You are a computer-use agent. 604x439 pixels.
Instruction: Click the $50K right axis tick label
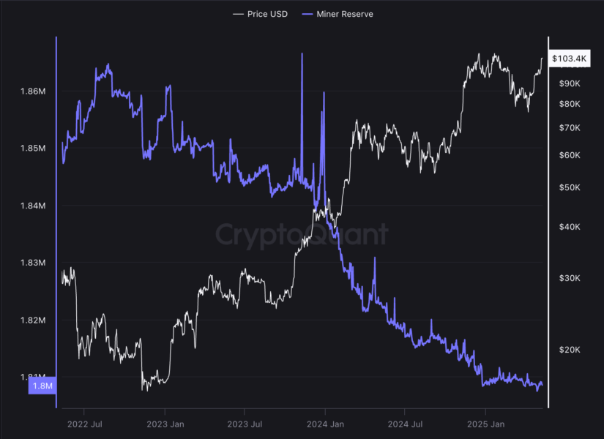pos(569,188)
